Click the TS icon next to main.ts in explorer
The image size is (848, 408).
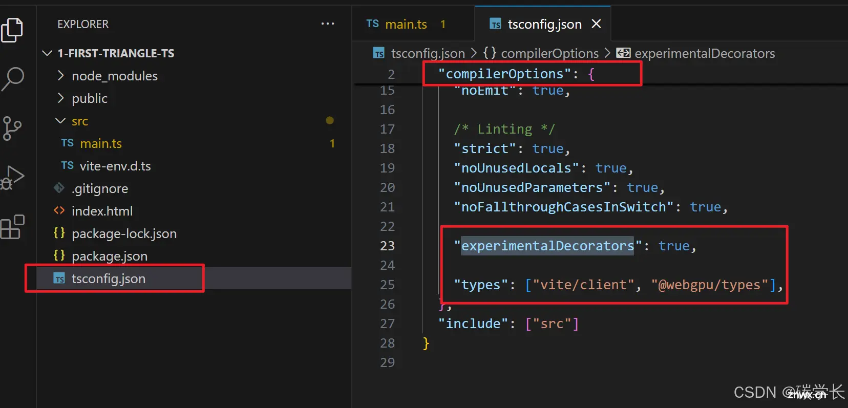click(68, 143)
